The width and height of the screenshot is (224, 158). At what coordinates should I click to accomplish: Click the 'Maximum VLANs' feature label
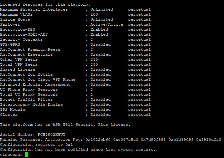[16, 14]
